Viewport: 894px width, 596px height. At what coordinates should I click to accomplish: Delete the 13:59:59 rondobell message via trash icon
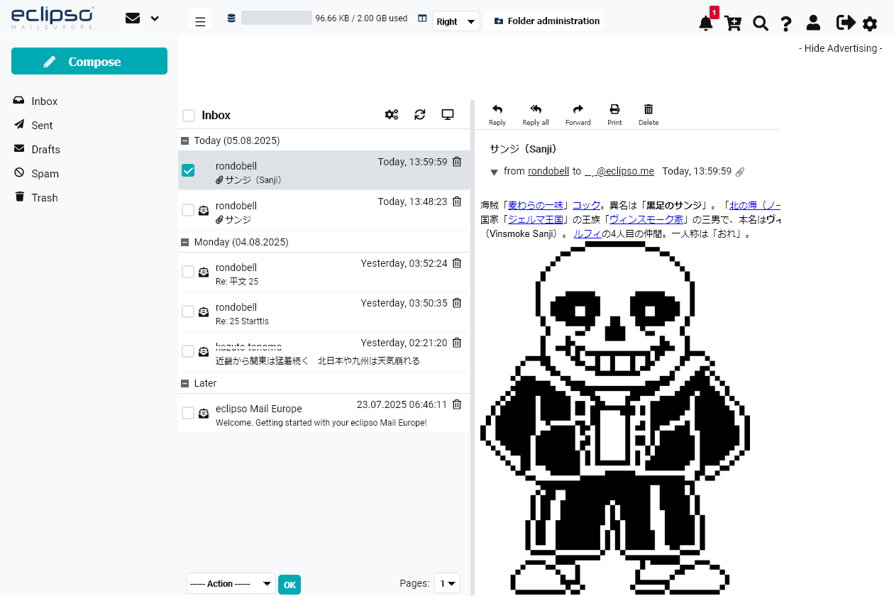tap(457, 162)
